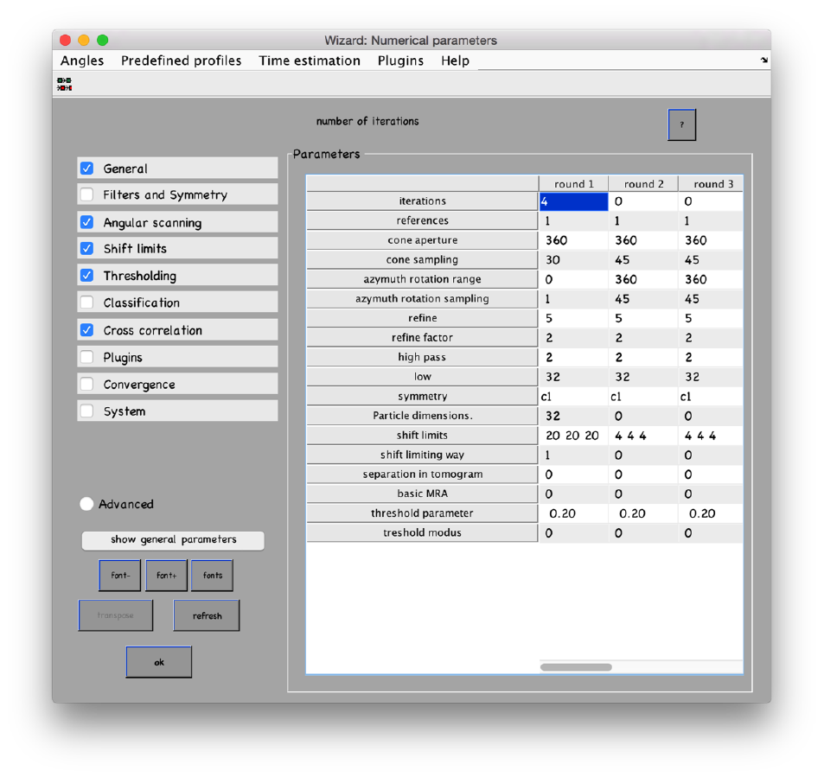
Task: Toggle the Thresholding checkbox
Action: (87, 276)
